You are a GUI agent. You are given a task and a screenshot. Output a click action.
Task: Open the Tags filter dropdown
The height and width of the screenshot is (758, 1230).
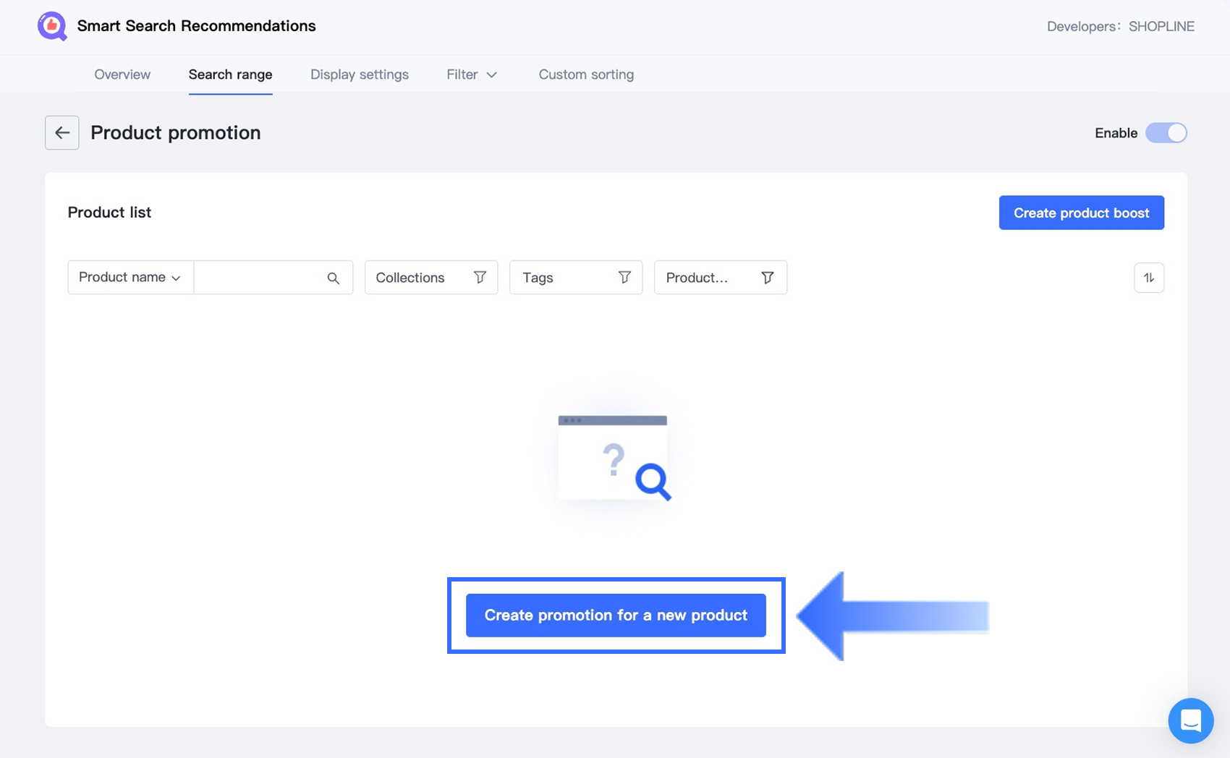(x=564, y=278)
